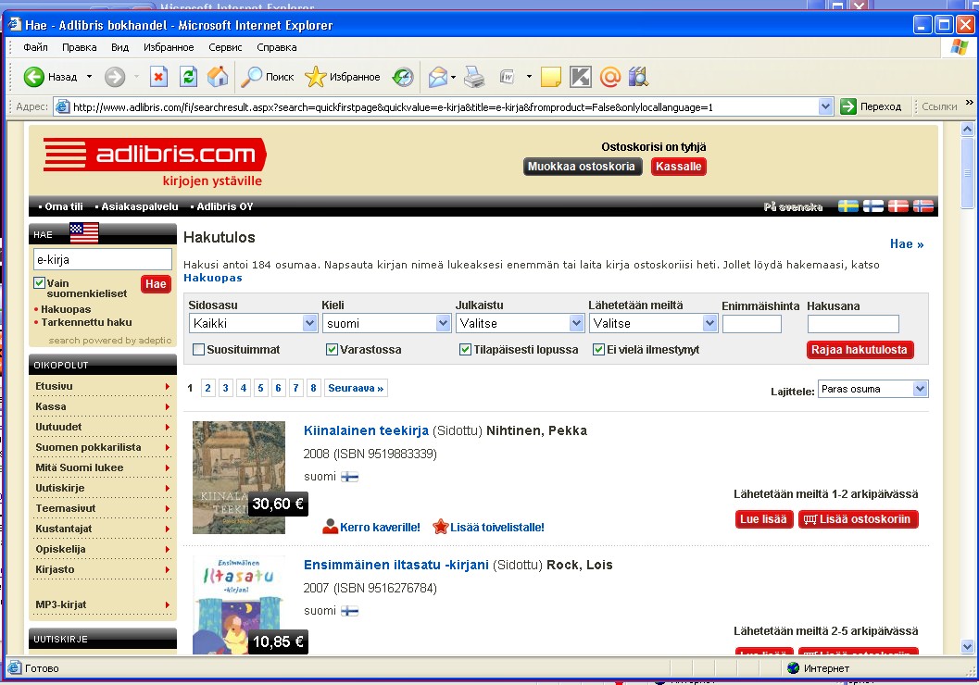Screen dimensions: 979x685
Task: Click the Enimmäishinta price input field
Action: pos(751,324)
